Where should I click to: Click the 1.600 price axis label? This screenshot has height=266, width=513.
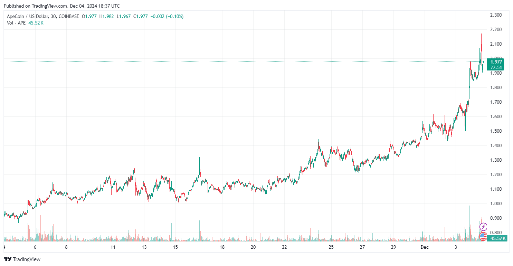pos(496,116)
